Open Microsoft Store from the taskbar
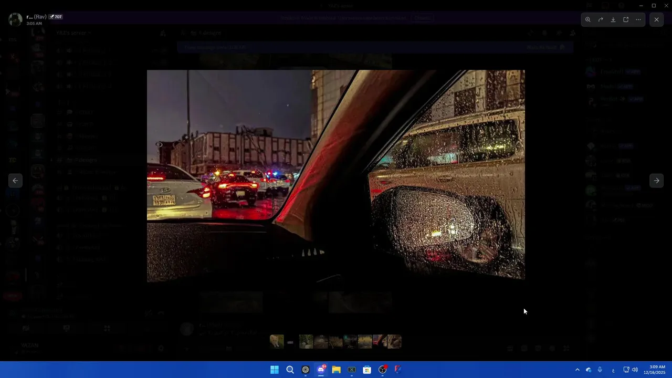This screenshot has width=672, height=378. [x=367, y=370]
